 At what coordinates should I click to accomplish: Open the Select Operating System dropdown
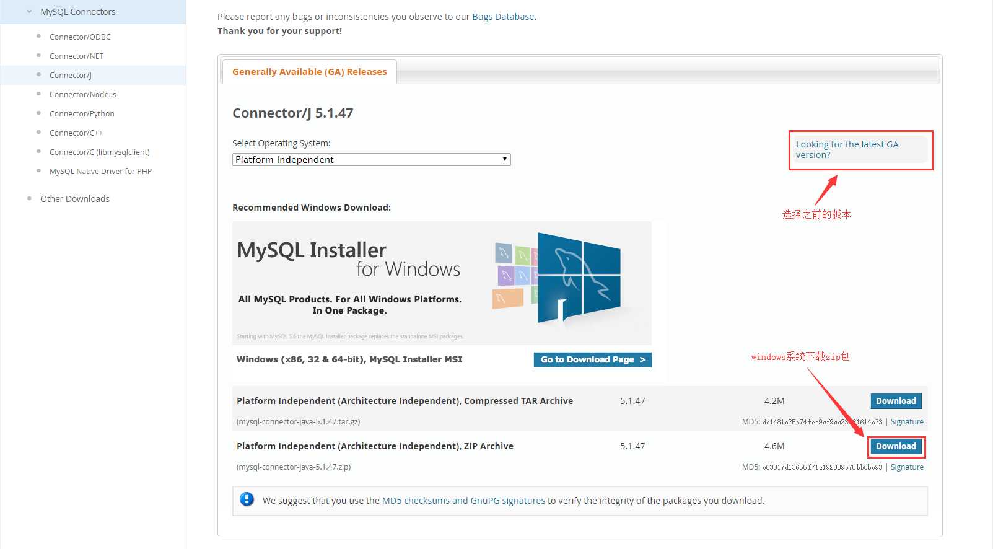coord(371,159)
